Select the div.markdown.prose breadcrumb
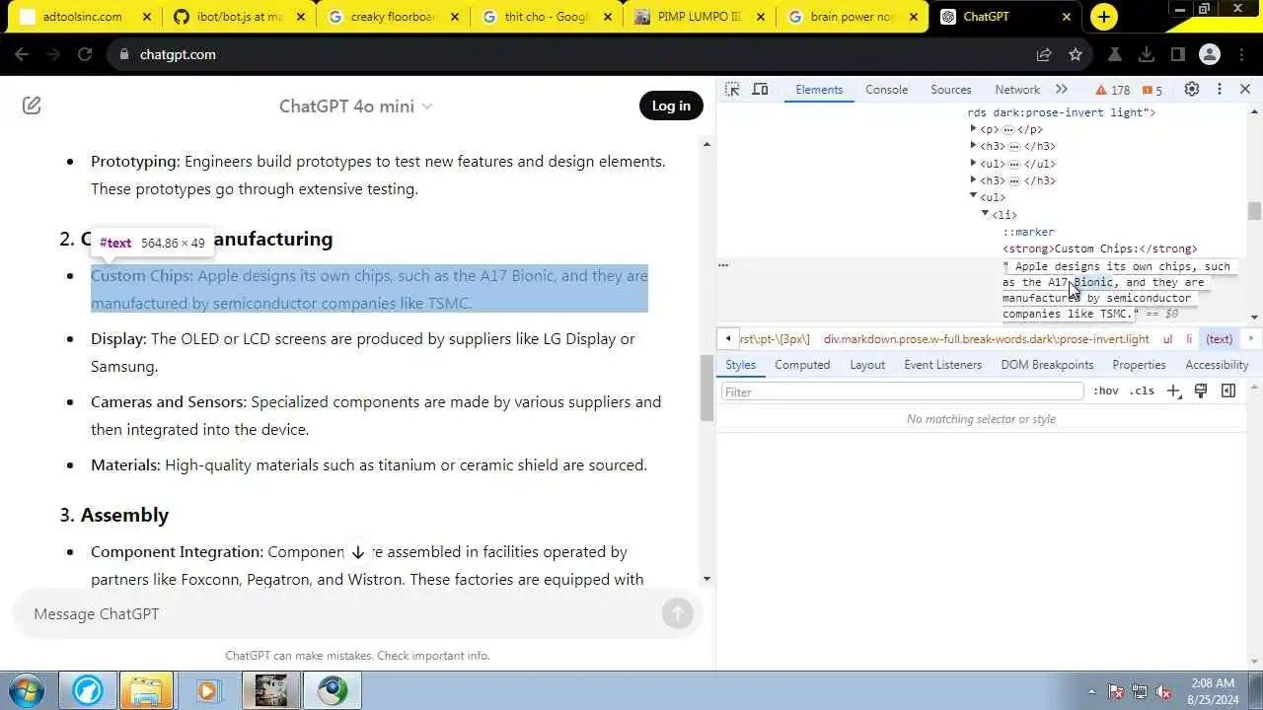This screenshot has height=710, width=1263. [986, 338]
